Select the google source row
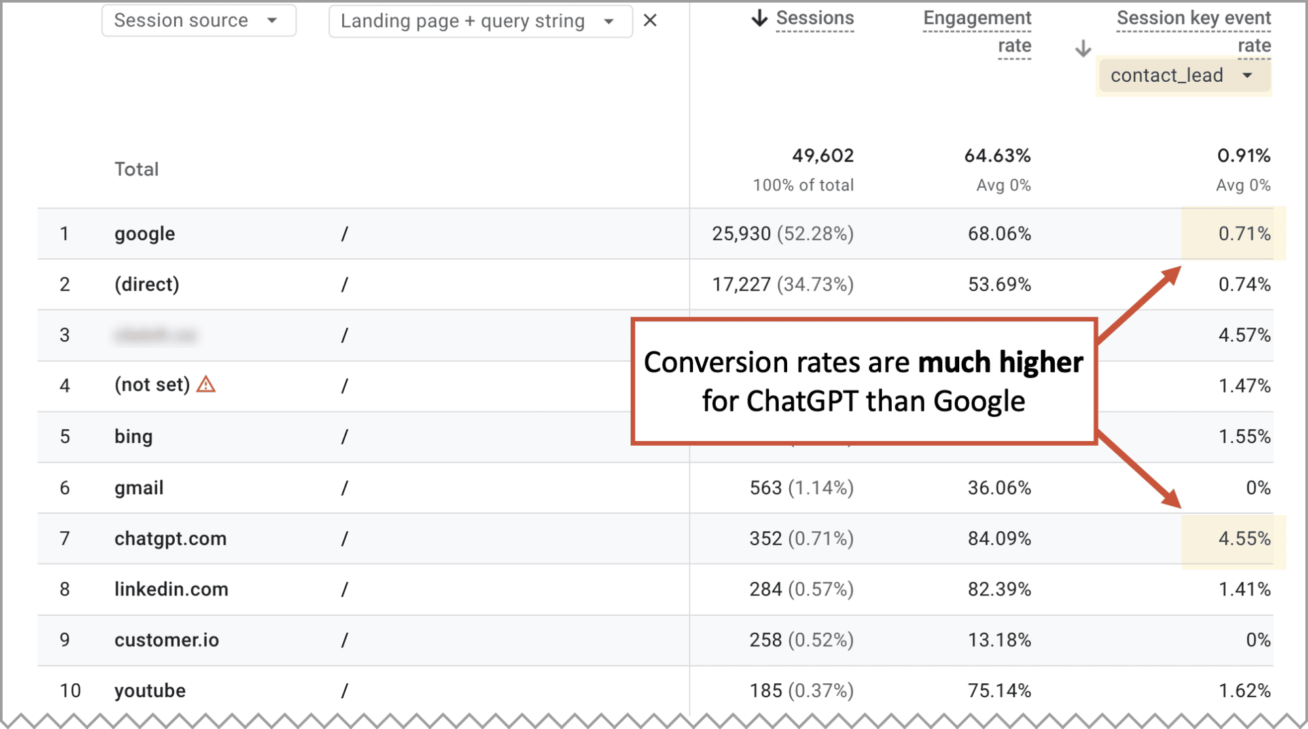 coord(656,234)
